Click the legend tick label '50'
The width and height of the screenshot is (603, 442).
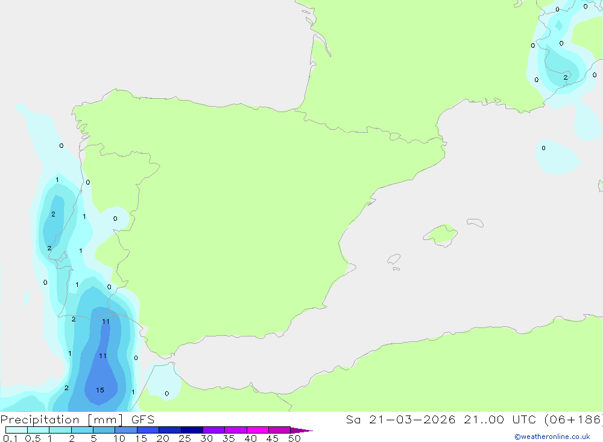pos(294,438)
